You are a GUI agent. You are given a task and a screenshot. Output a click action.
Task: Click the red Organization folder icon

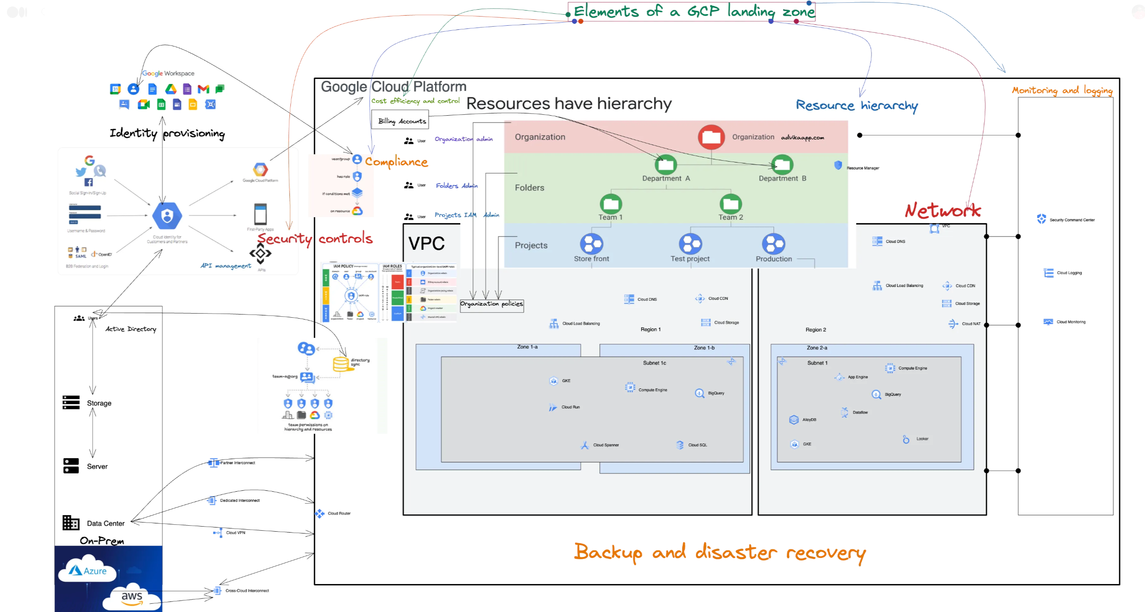coord(711,137)
